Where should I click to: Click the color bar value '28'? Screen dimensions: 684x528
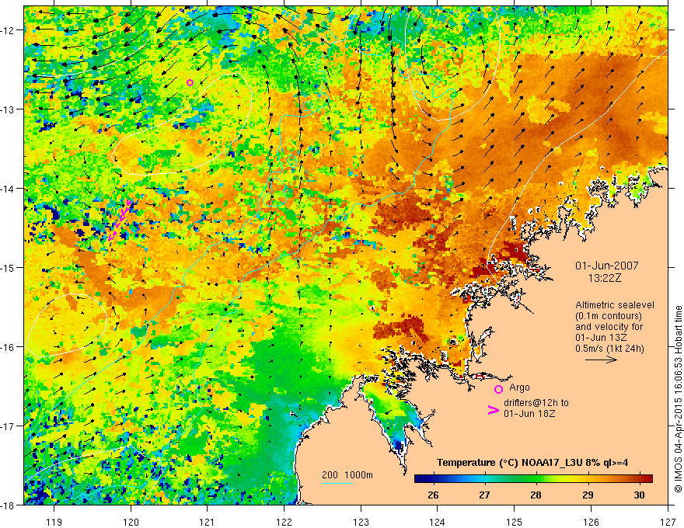[x=536, y=495]
